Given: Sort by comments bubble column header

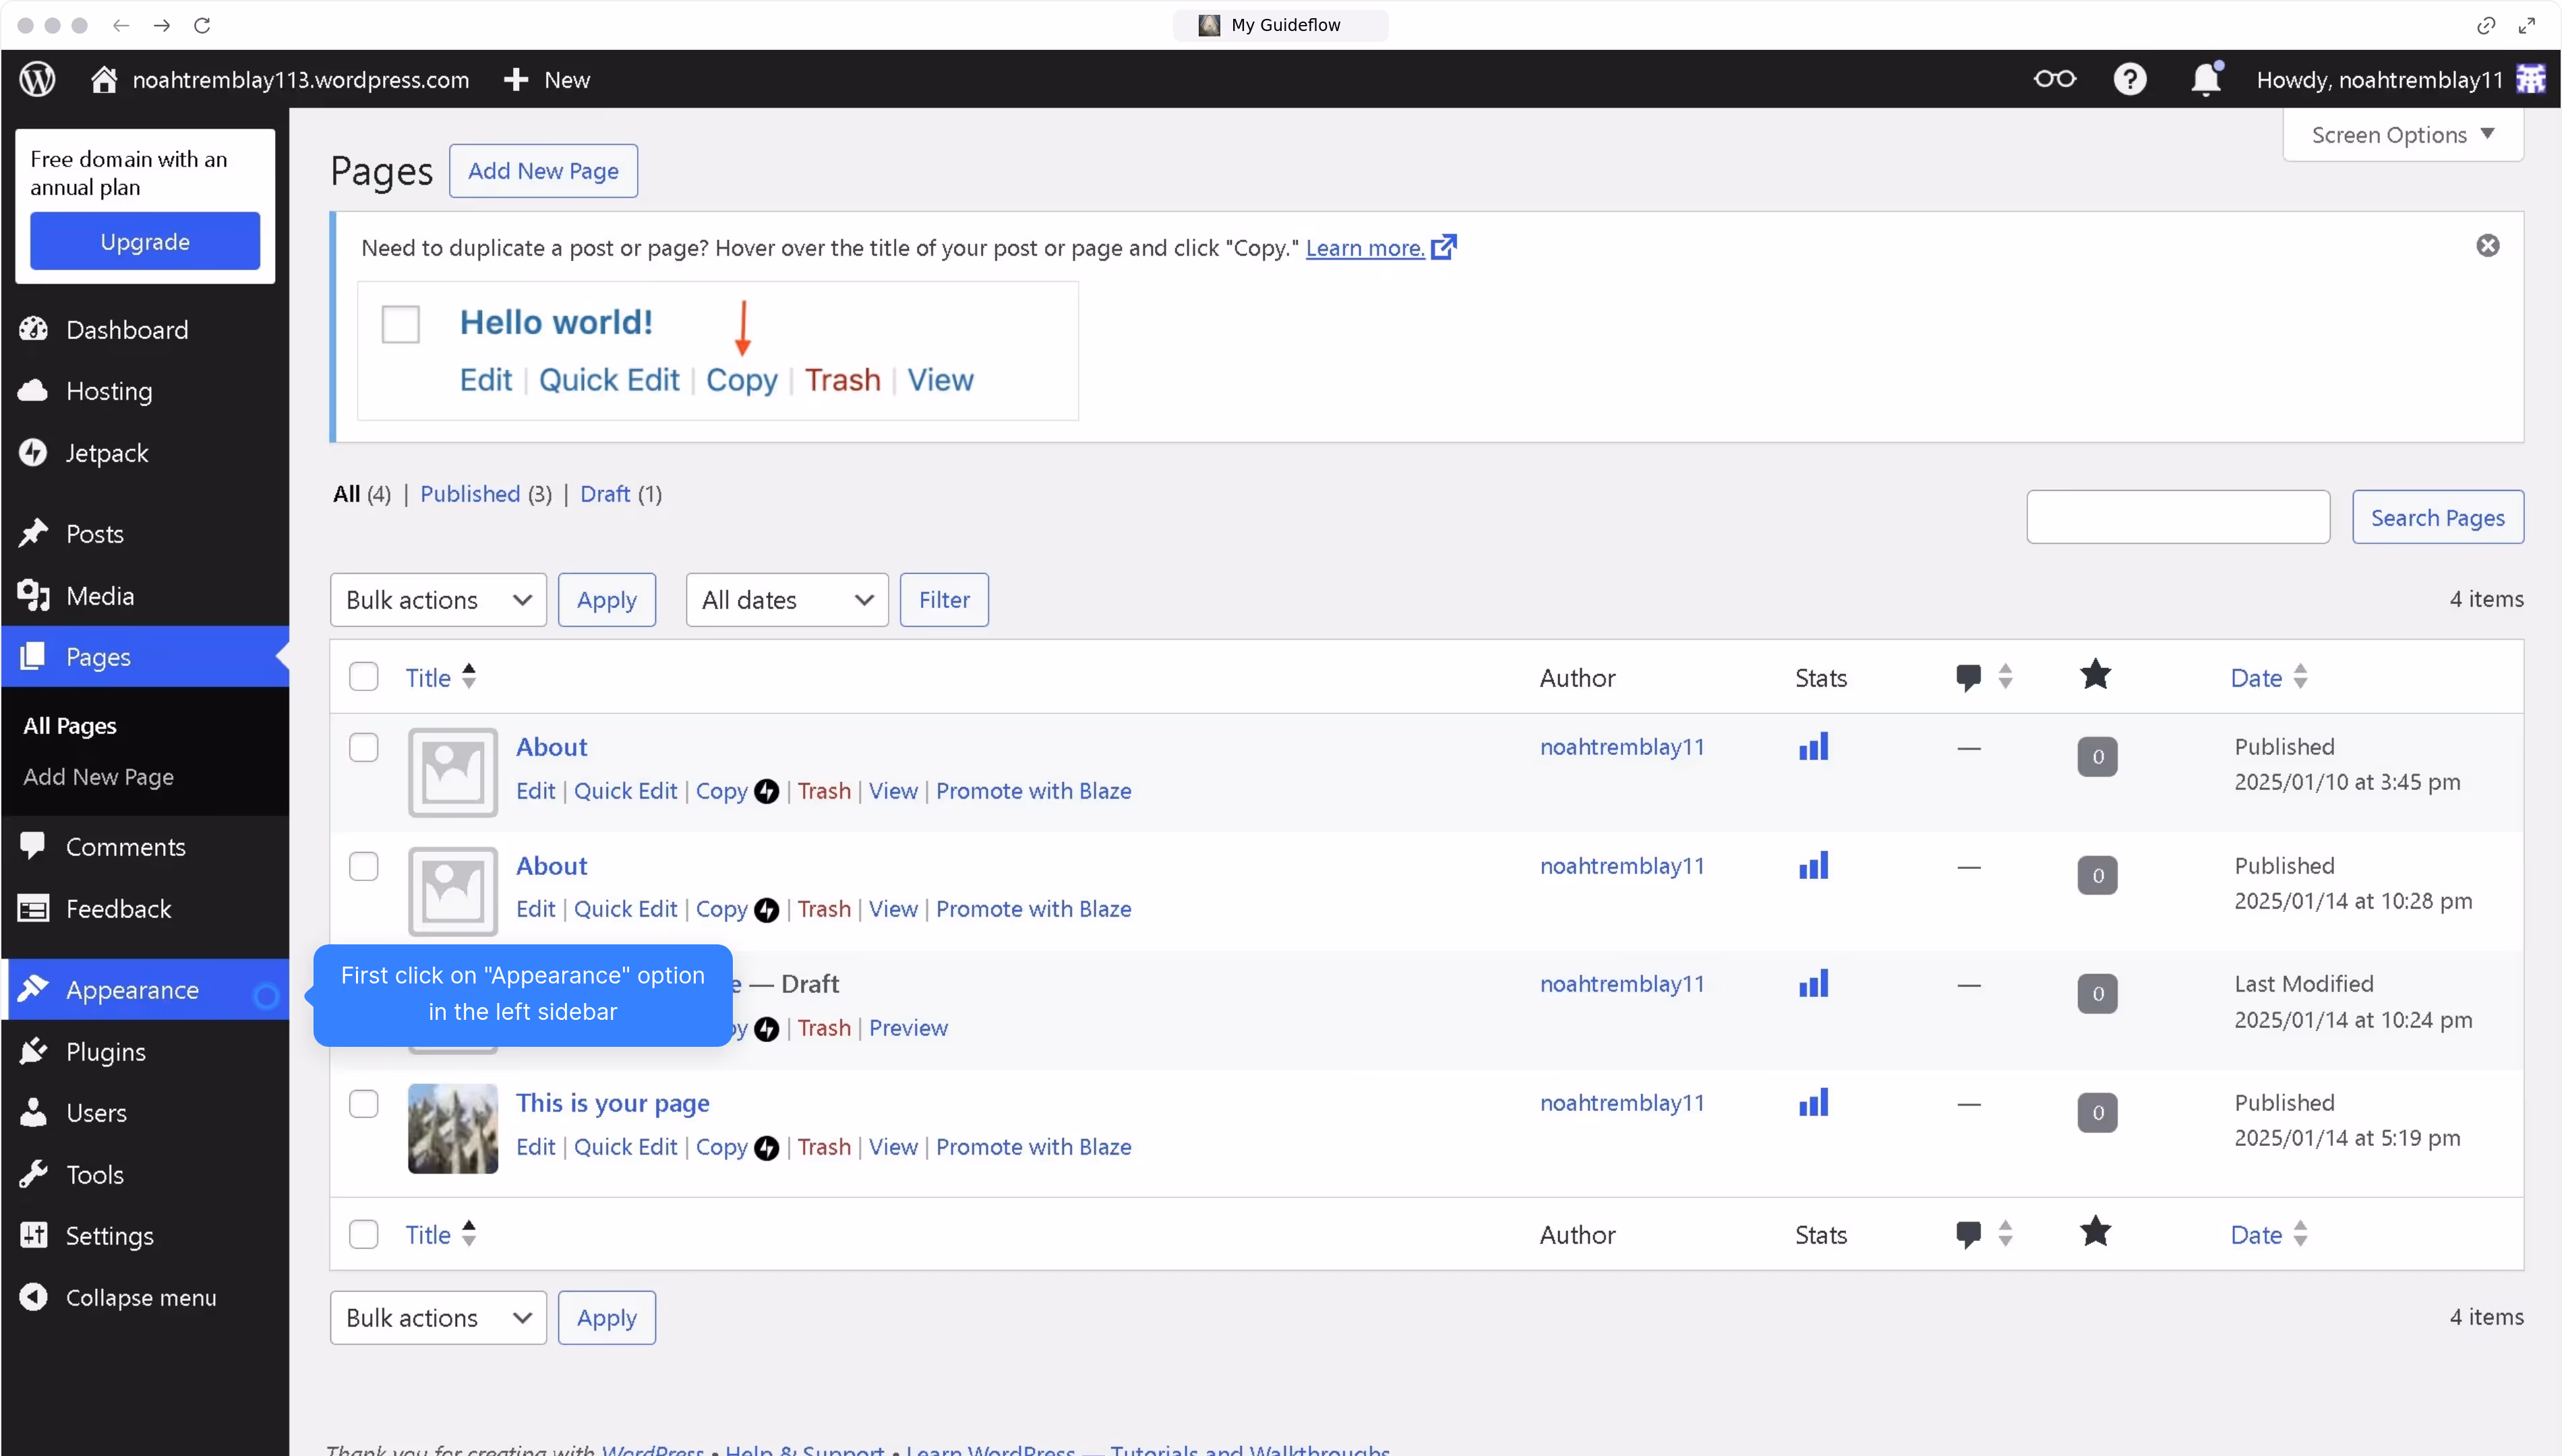Looking at the screenshot, I should 1968,677.
